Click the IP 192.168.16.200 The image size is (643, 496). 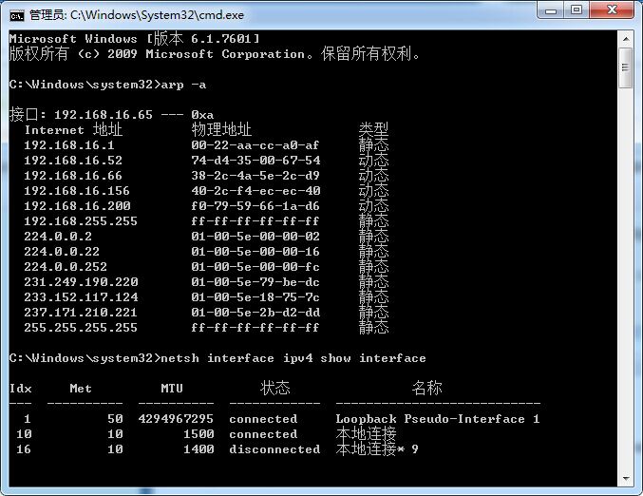tap(77, 206)
